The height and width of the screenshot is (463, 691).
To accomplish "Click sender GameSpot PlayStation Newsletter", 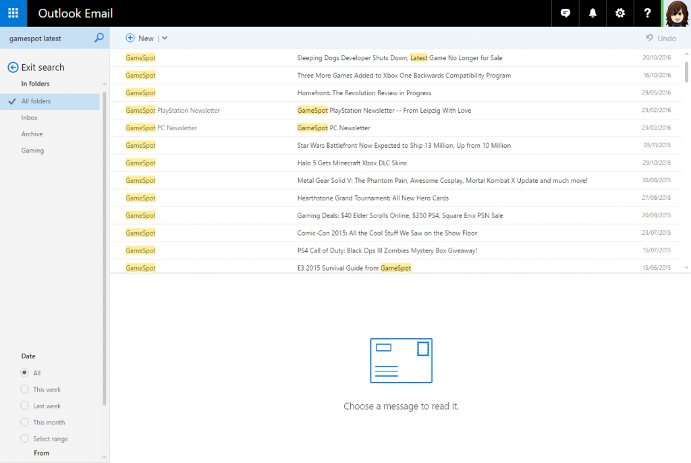I will click(x=173, y=110).
